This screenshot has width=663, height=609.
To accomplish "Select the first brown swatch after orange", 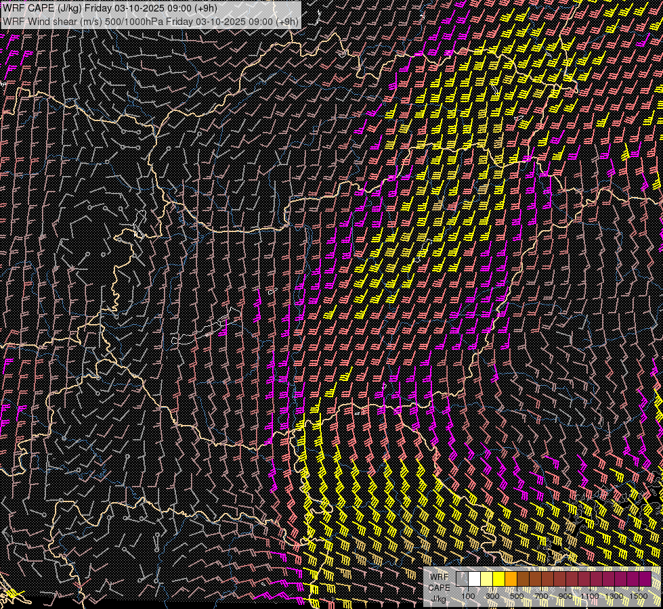I will 523,579.
